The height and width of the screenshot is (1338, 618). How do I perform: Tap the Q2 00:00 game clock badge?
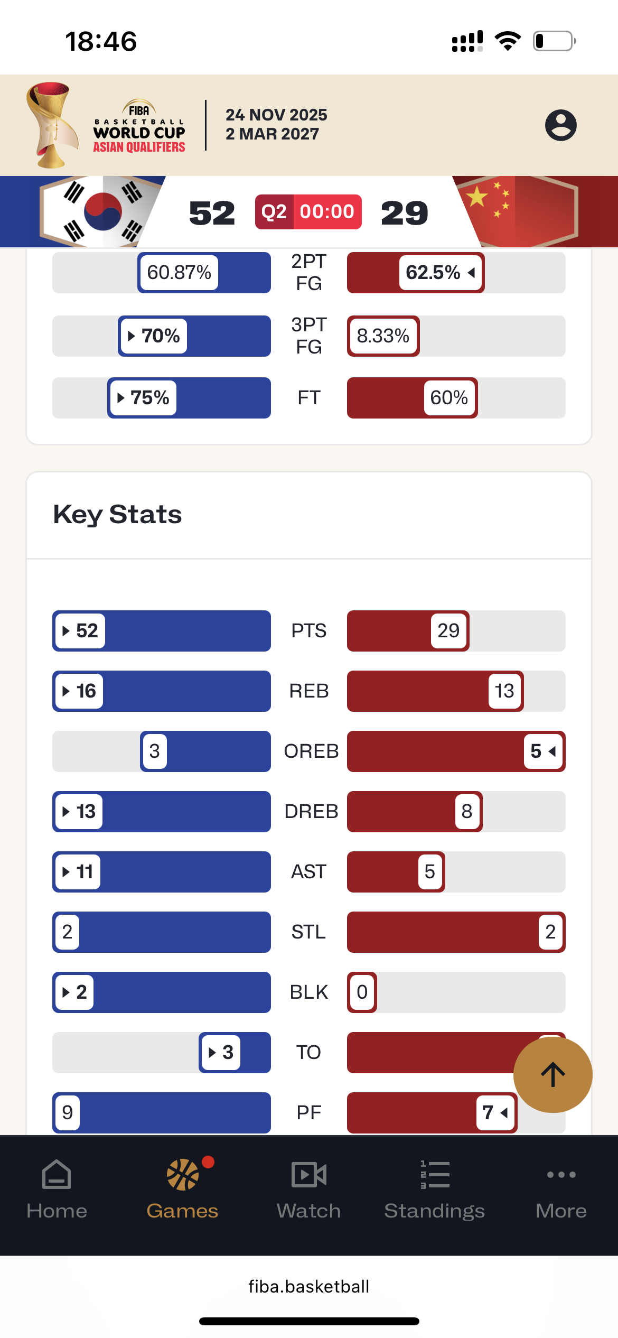click(x=308, y=212)
